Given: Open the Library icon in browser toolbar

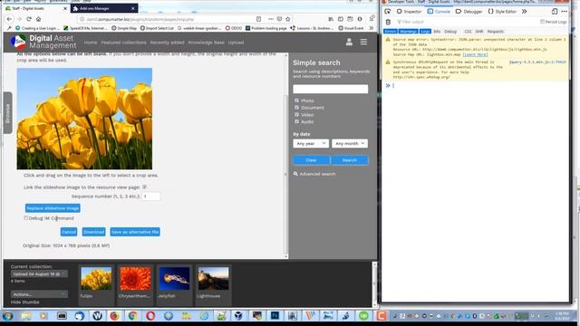Looking at the screenshot, I should click(331, 19).
